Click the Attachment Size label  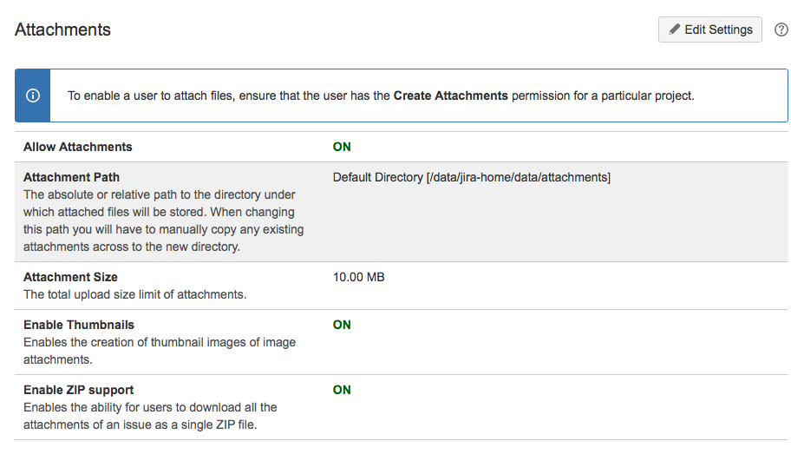pyautogui.click(x=70, y=277)
